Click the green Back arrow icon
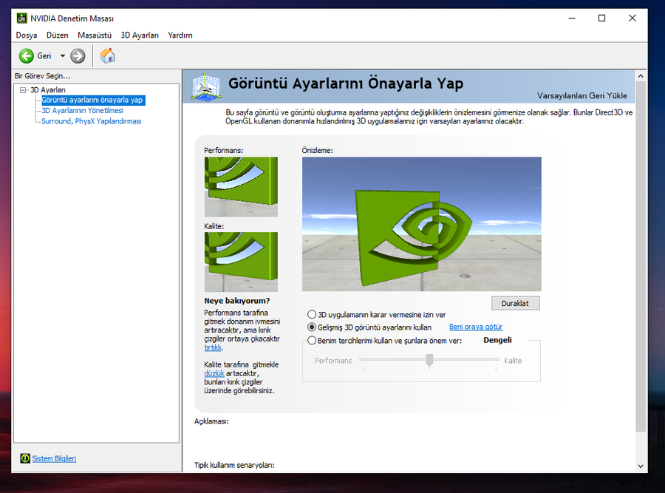 tap(27, 55)
